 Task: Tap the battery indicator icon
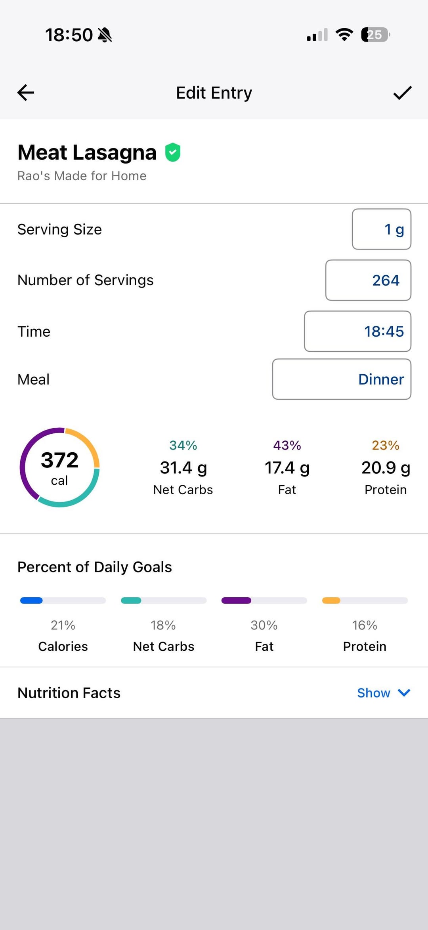[x=375, y=35]
